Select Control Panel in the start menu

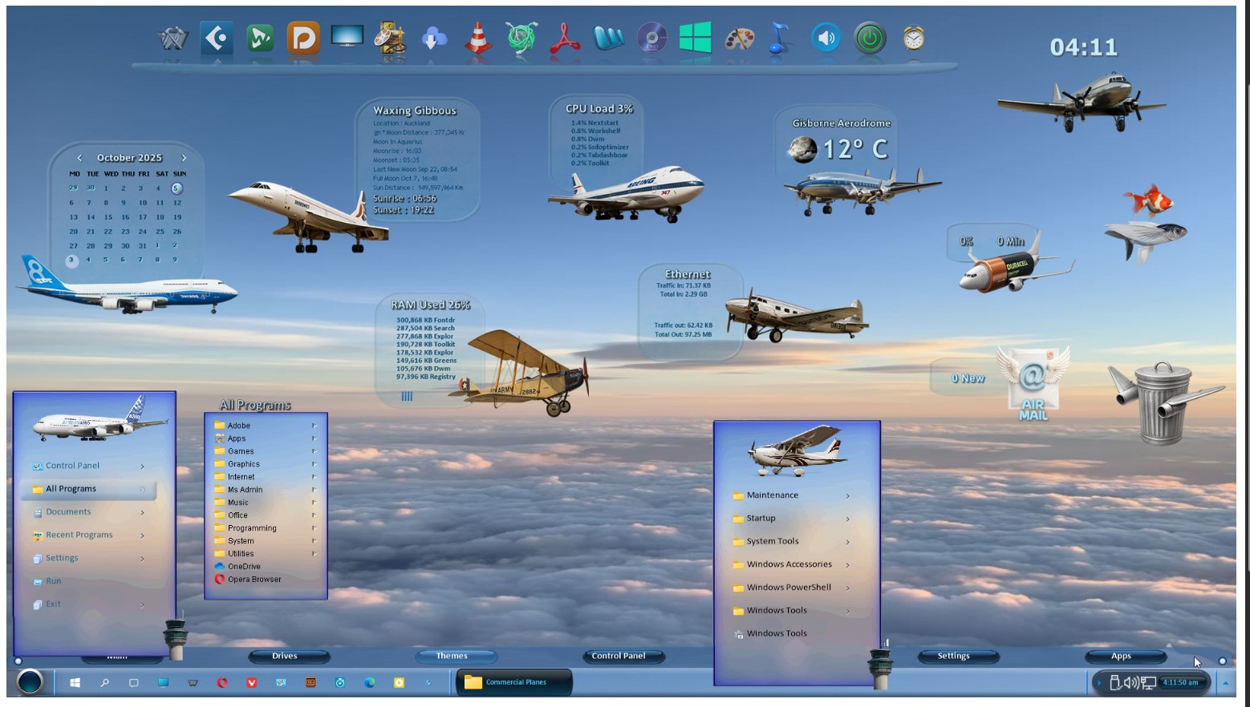(72, 466)
